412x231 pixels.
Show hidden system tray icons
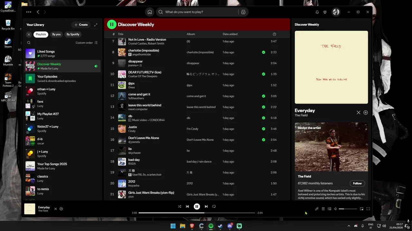(x=349, y=226)
